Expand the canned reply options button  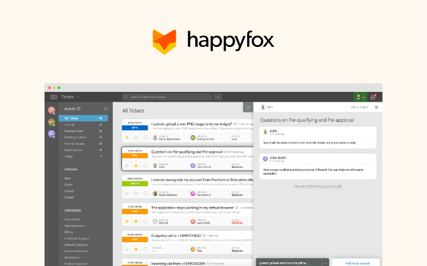click(326, 262)
